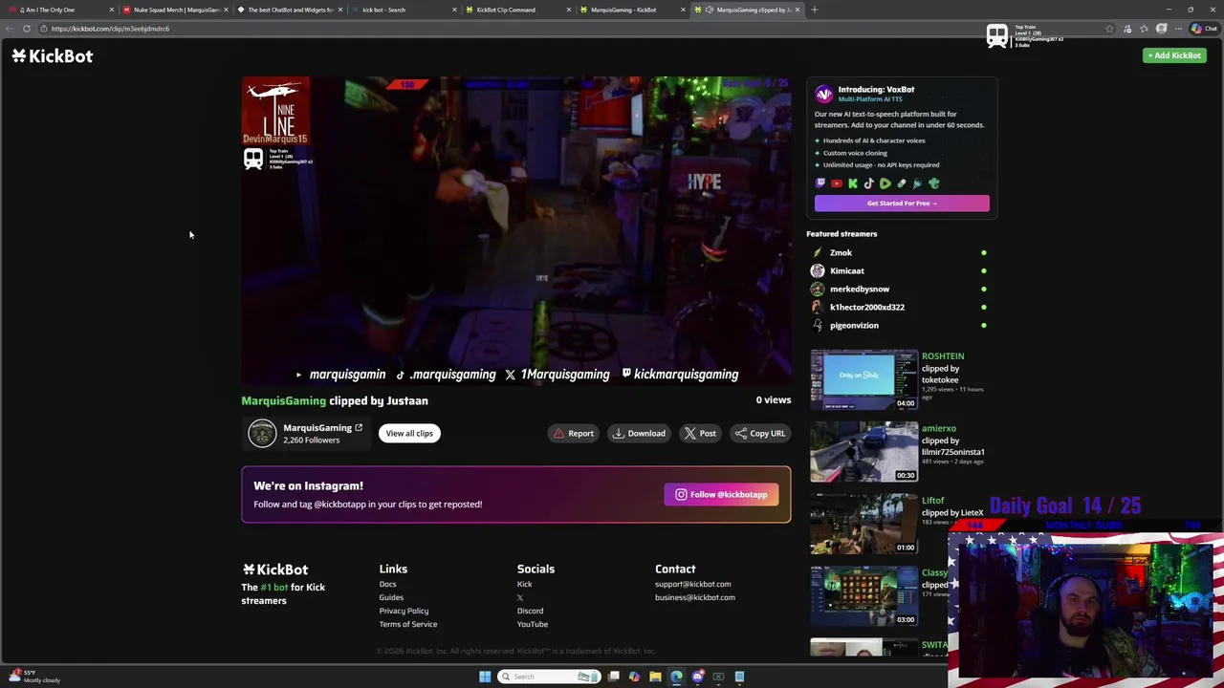Click the KickBot logo in header

53,56
